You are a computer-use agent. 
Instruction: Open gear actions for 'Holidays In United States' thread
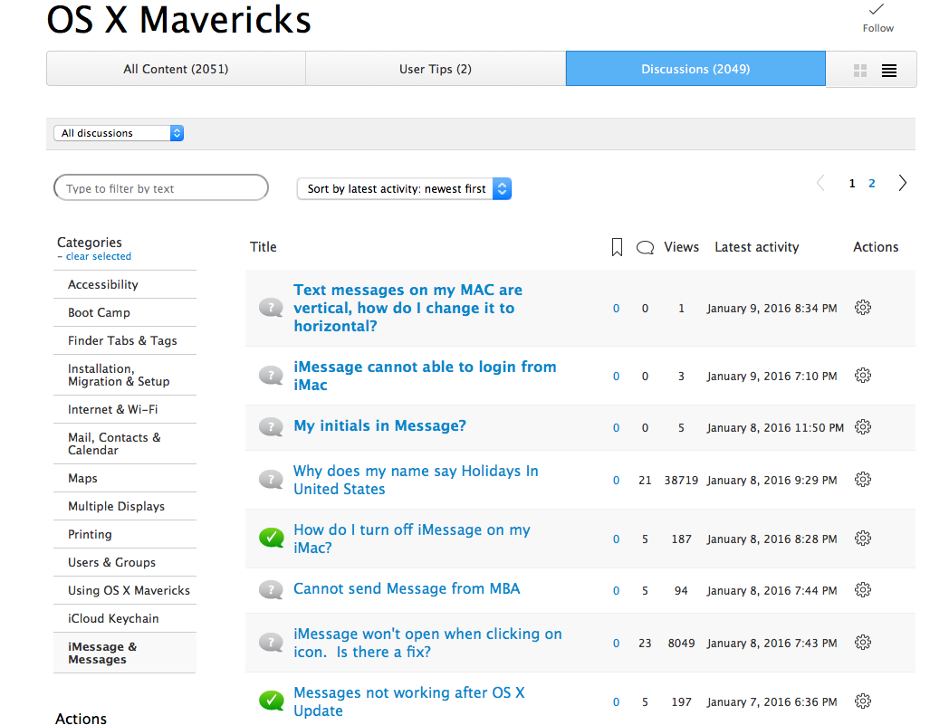coord(862,480)
